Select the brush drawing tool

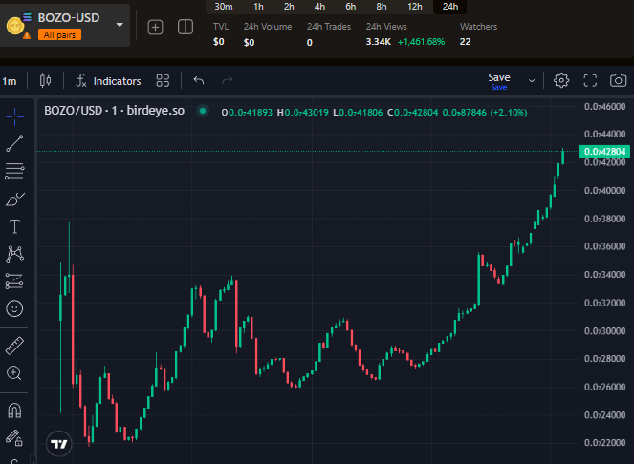[x=14, y=200]
